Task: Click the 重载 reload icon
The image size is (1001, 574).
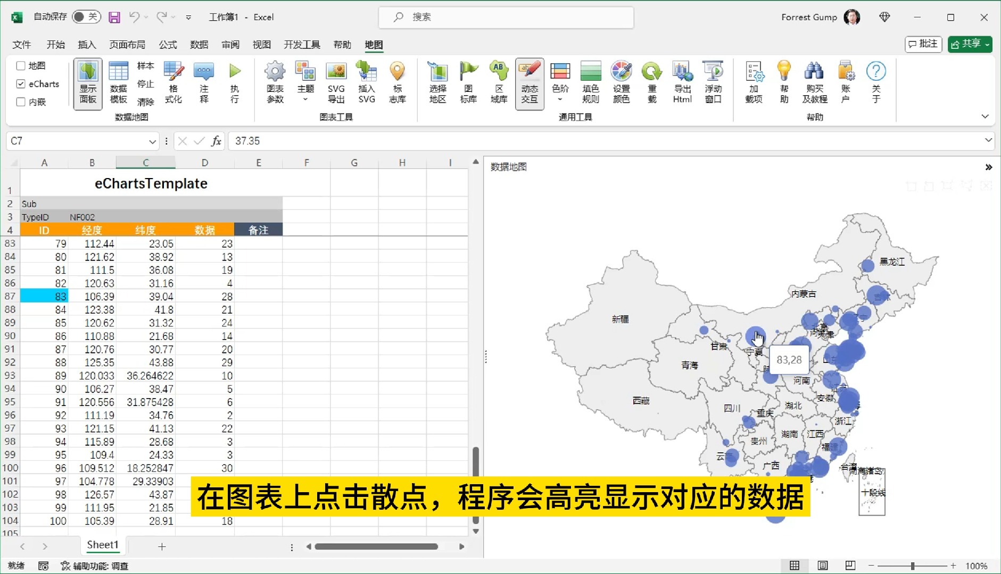Action: tap(652, 83)
